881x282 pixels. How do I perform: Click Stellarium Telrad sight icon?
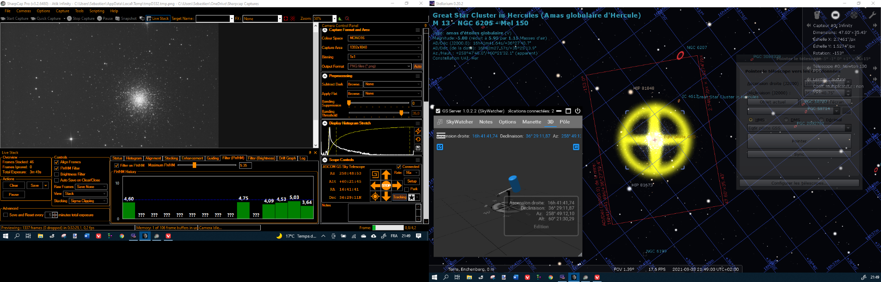854,15
